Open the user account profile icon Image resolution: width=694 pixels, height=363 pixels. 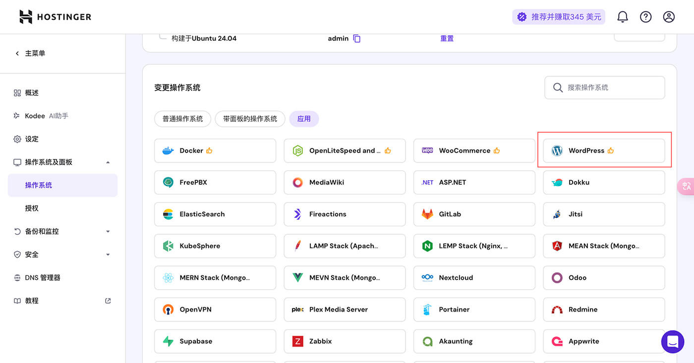tap(669, 17)
